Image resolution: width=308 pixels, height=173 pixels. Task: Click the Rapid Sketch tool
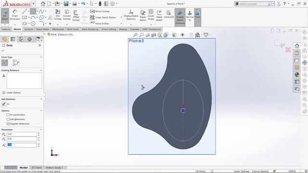click(x=159, y=15)
